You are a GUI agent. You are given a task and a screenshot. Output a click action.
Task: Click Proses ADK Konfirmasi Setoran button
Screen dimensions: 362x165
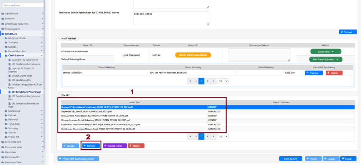click(78, 159)
